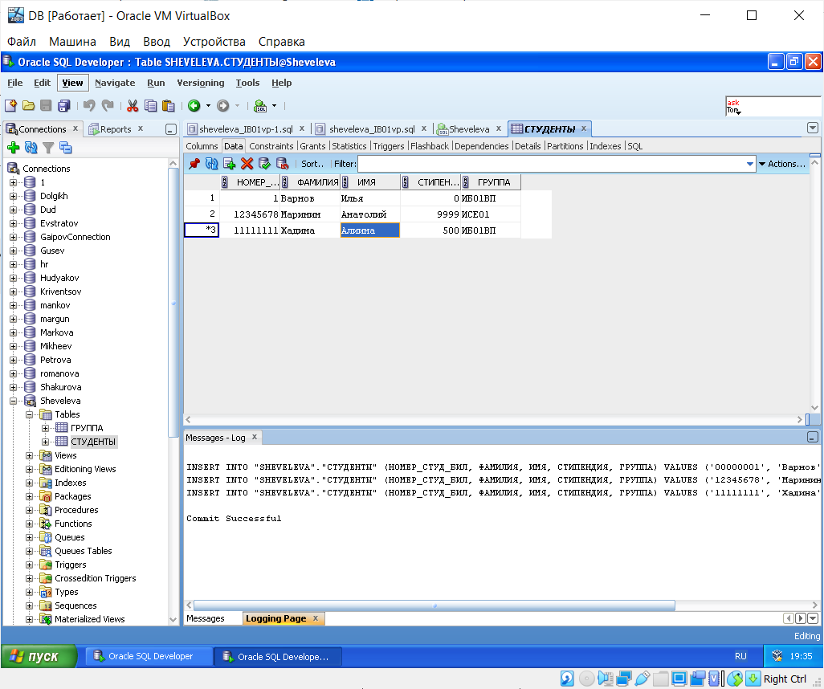The width and height of the screenshot is (824, 689).
Task: Click connections panel scroll down arrow
Action: 173,620
